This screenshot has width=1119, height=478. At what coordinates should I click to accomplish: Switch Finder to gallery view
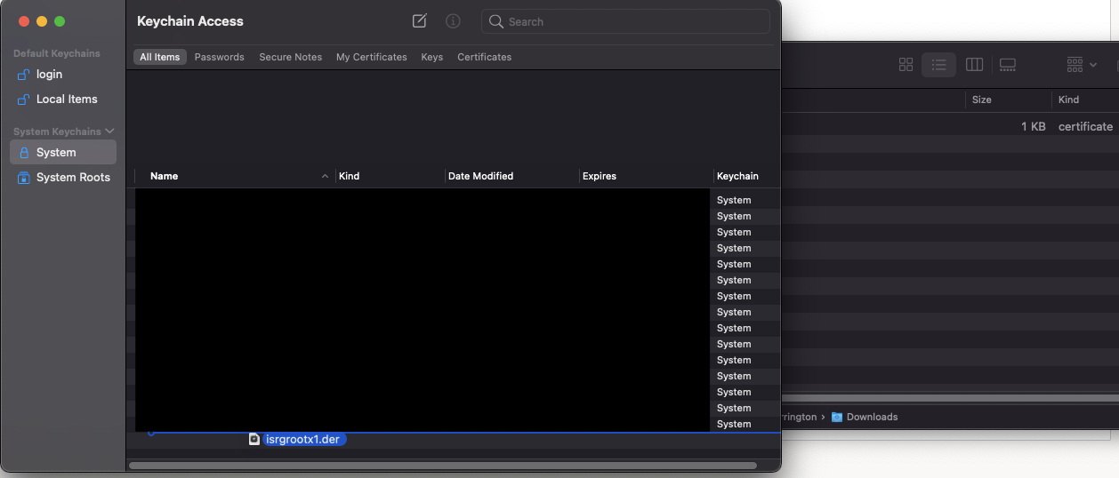[x=1008, y=65]
